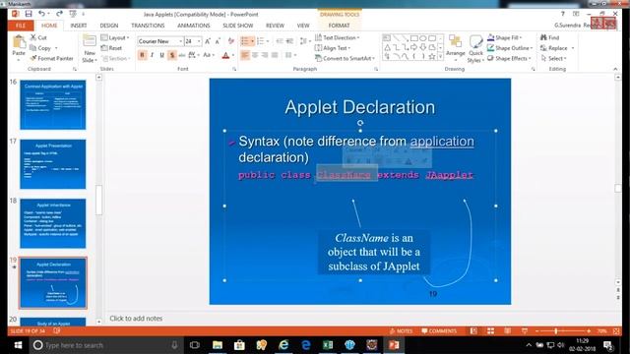Toggle Underline formatting
This screenshot has height=354, width=630.
point(161,55)
